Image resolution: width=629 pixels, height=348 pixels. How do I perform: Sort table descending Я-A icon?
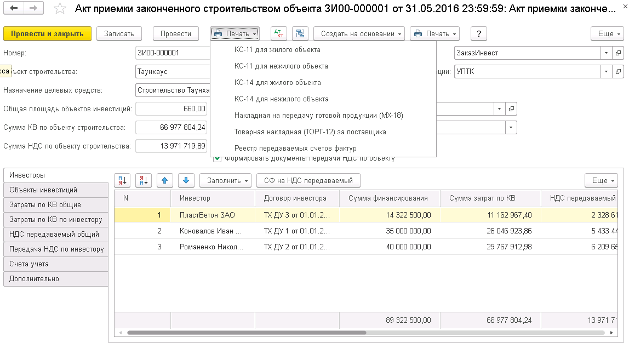click(144, 180)
